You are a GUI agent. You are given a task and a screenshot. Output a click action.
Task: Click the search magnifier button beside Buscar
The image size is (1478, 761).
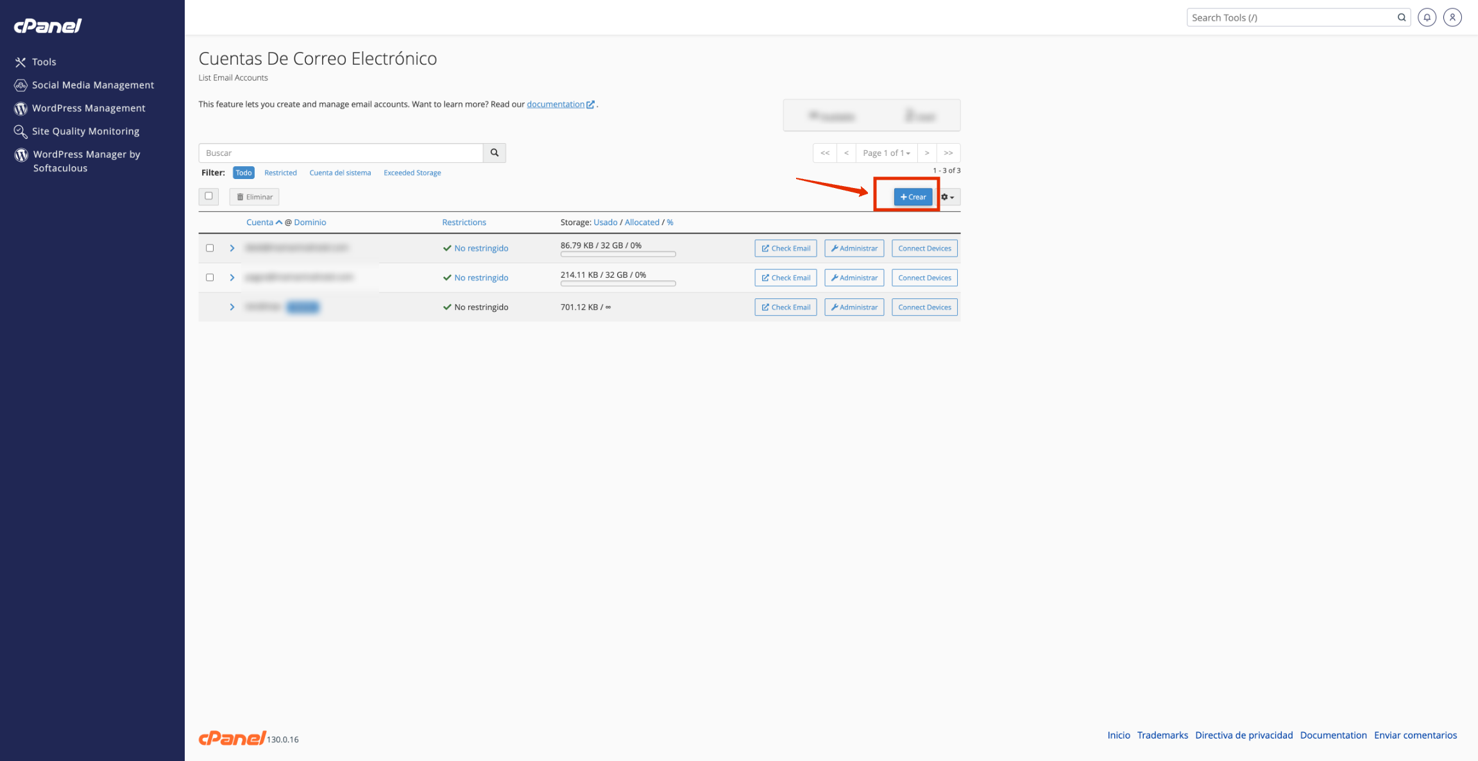[x=494, y=153]
